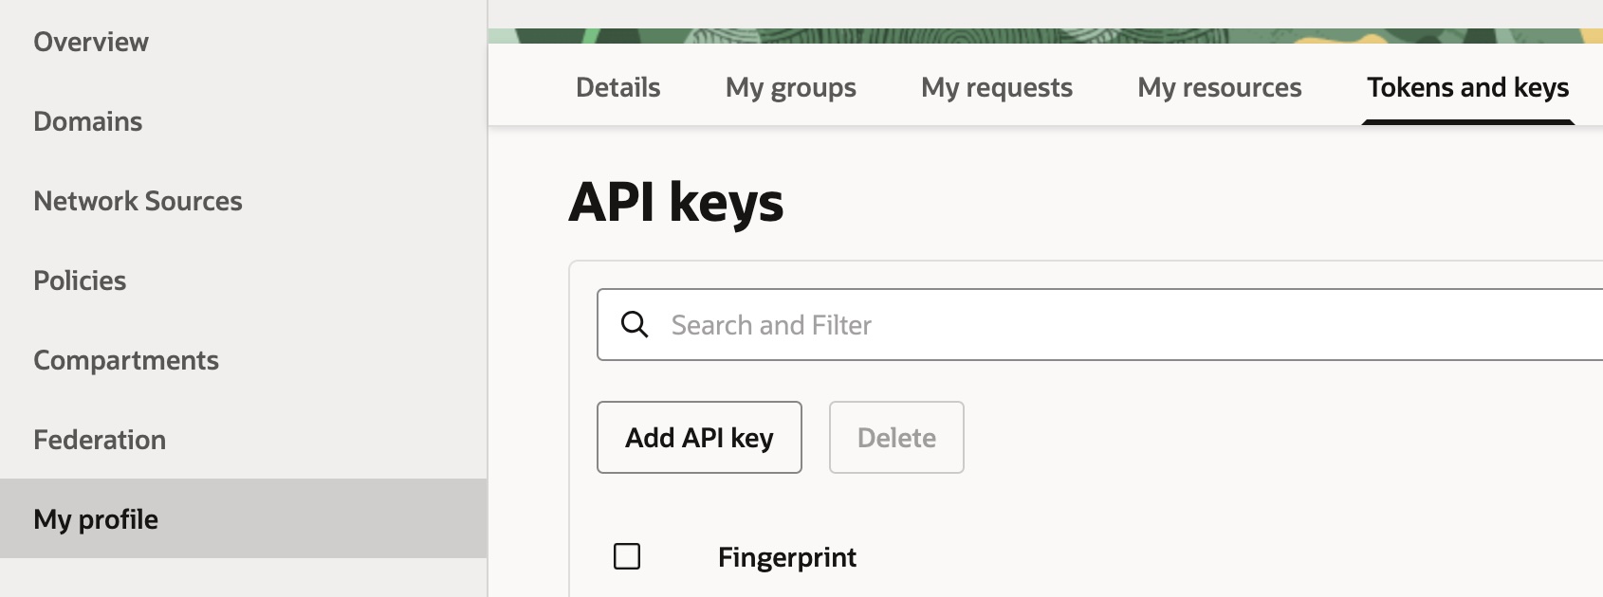Image resolution: width=1603 pixels, height=597 pixels.
Task: Click the Add API key button
Action: (699, 437)
